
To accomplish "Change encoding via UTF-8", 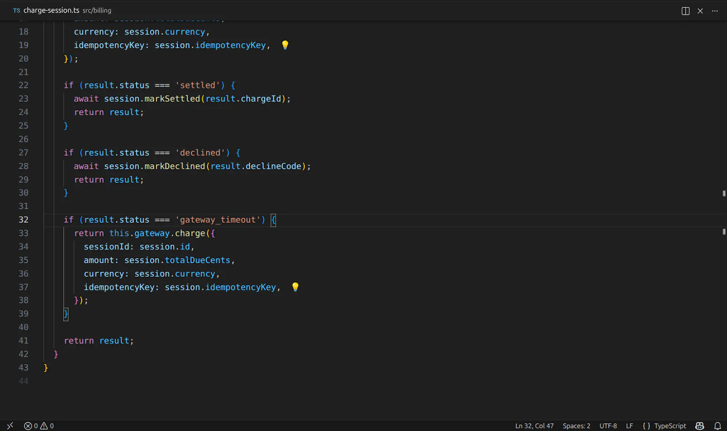I will (608, 426).
